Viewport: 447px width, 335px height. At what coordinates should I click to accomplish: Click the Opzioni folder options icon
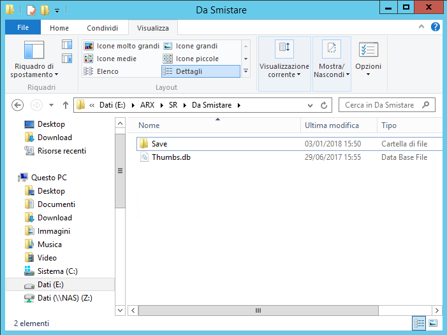[x=368, y=50]
